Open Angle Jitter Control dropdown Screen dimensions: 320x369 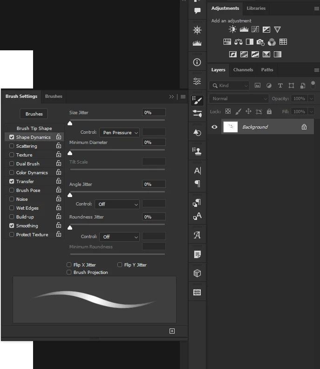coord(117,204)
